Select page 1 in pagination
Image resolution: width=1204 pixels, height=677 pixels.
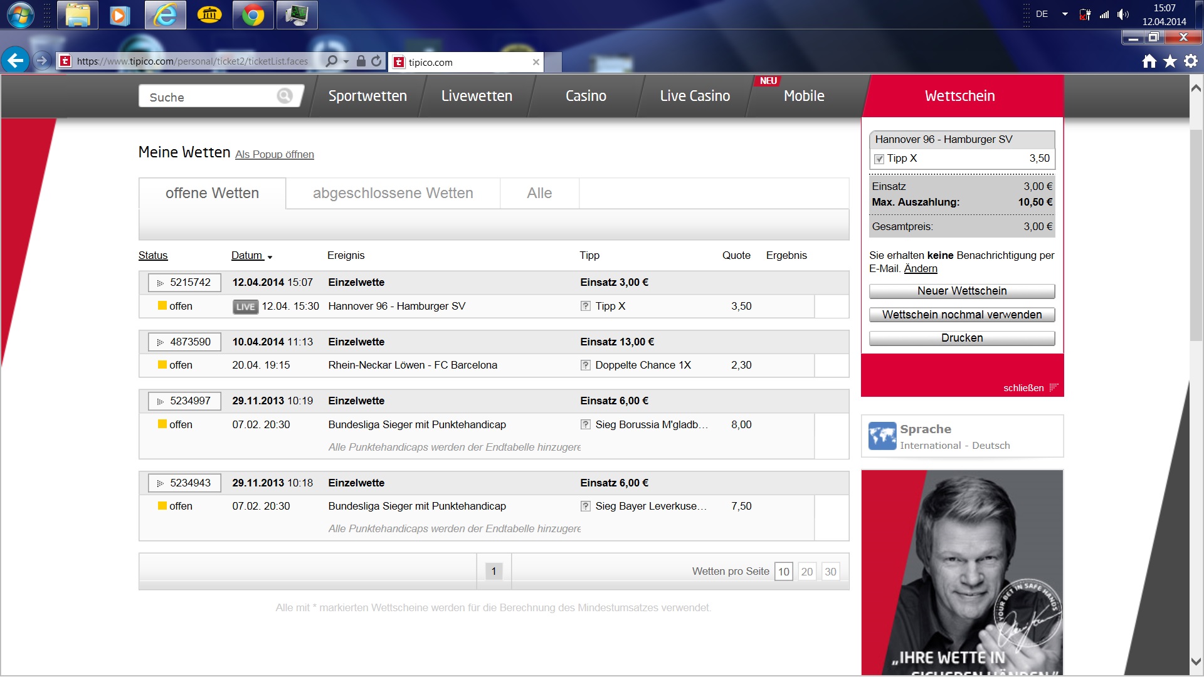click(x=494, y=571)
